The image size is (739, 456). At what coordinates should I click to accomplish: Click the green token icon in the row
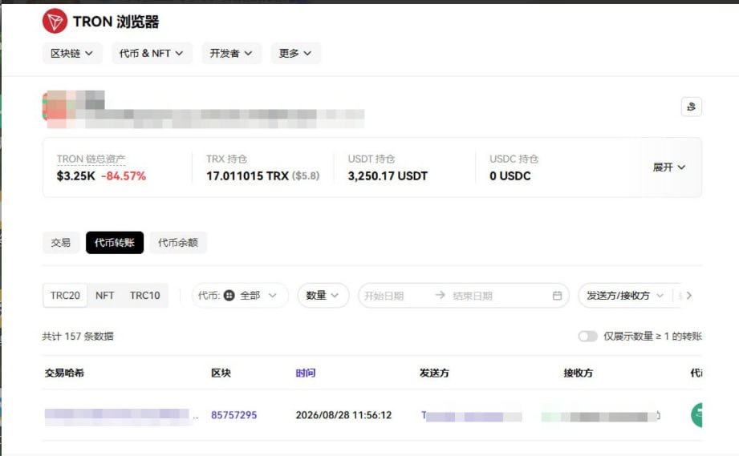(696, 415)
